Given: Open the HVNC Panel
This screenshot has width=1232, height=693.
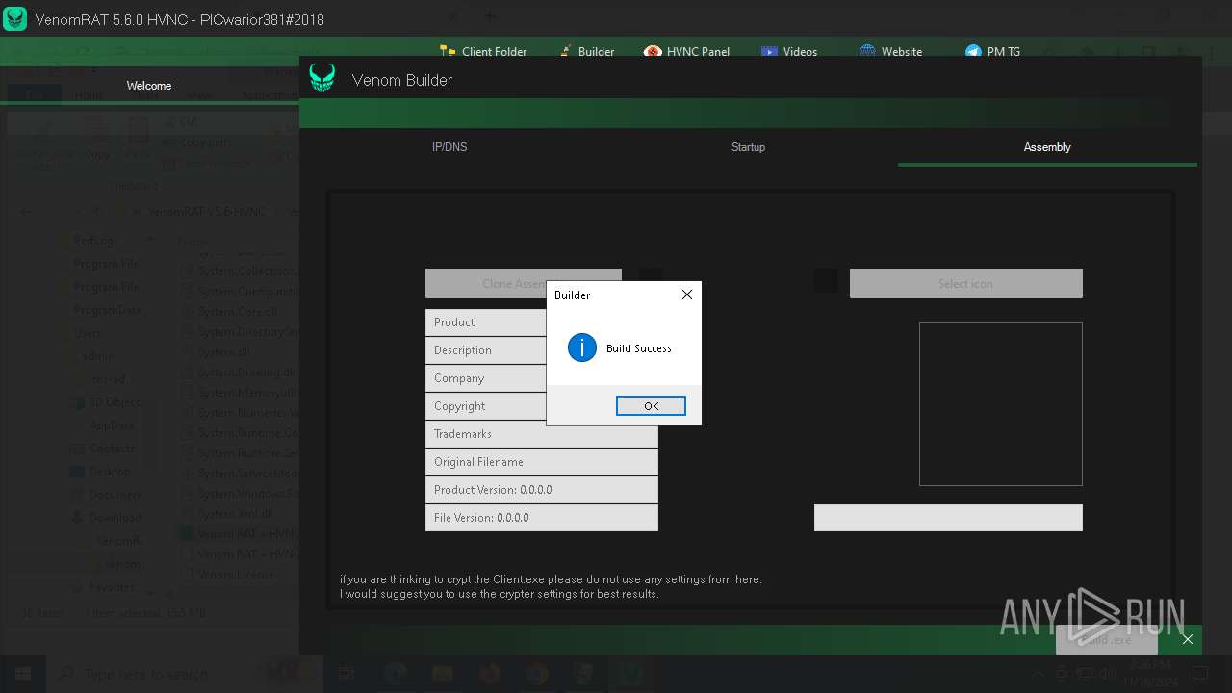Looking at the screenshot, I should click(x=687, y=52).
